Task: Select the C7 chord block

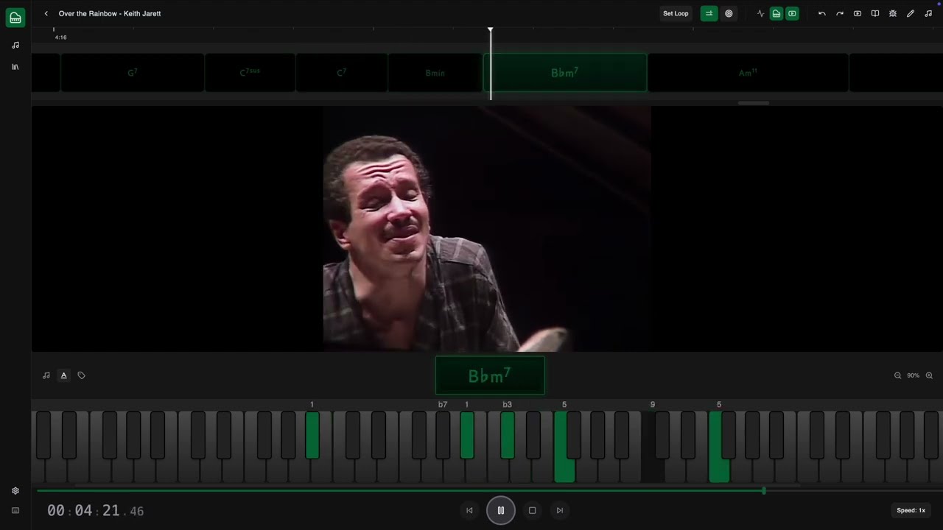Action: coord(342,73)
